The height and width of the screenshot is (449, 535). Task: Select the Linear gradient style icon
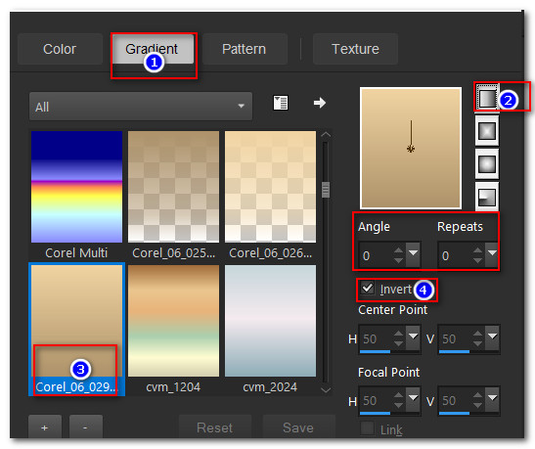tap(487, 98)
